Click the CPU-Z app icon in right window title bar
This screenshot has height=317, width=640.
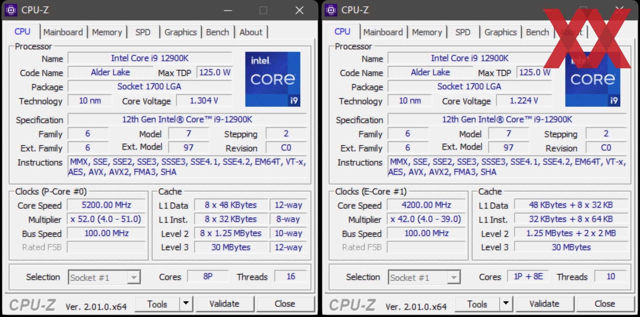tap(331, 10)
